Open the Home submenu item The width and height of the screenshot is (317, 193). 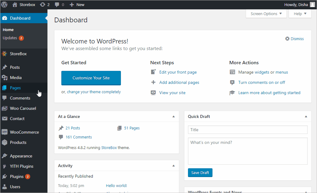[x=8, y=30]
